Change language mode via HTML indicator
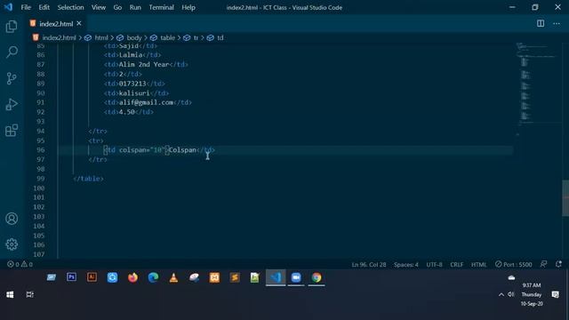This screenshot has width=569, height=320. point(478,265)
